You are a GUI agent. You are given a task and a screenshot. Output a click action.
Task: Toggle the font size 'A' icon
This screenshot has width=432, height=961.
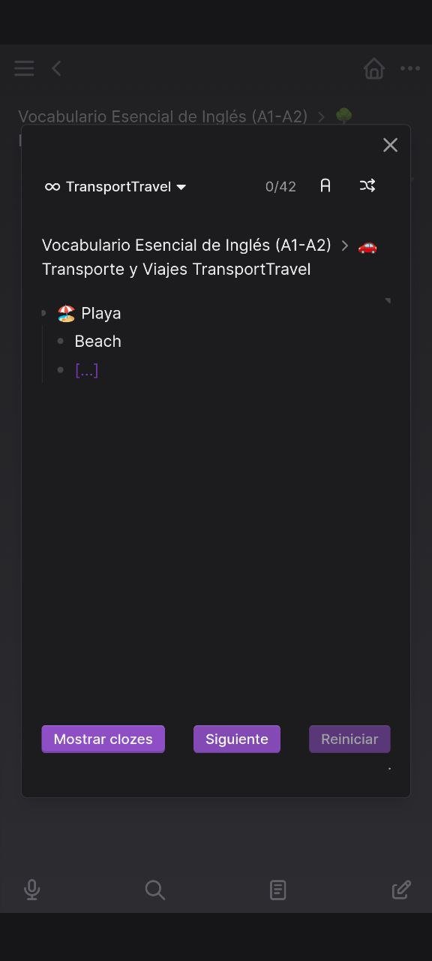(325, 185)
